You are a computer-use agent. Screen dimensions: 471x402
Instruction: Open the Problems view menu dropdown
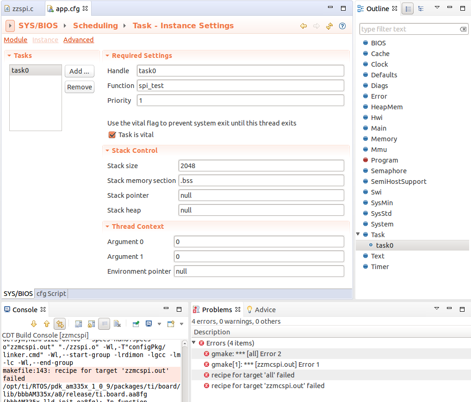[437, 308]
